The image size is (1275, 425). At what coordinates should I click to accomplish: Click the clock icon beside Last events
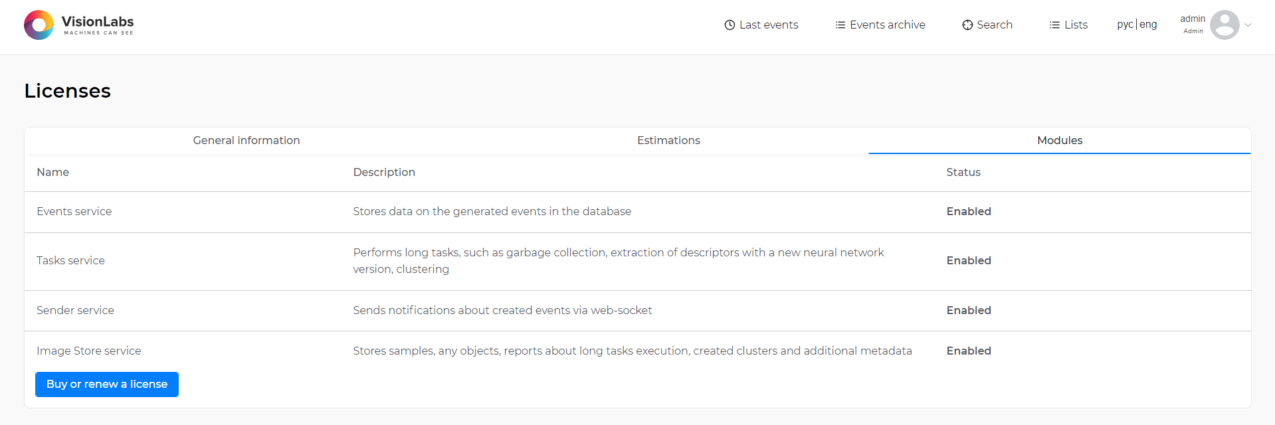[x=730, y=25]
